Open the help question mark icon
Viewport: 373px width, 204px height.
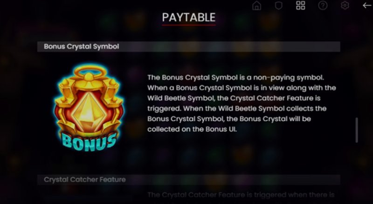[323, 6]
